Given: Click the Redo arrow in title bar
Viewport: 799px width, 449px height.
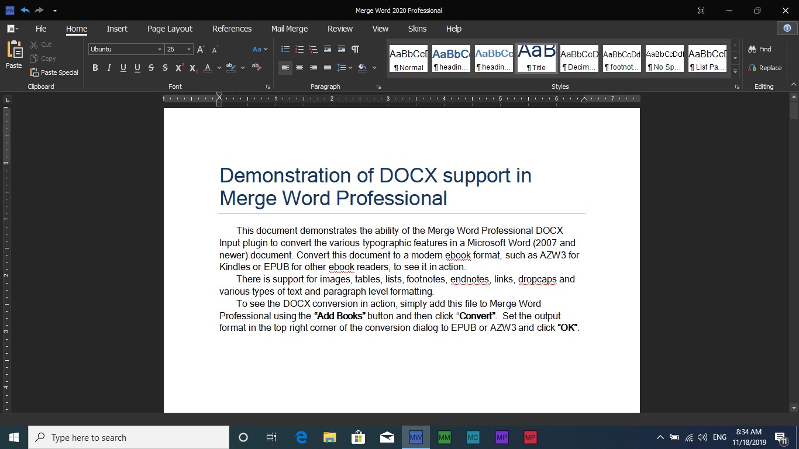Looking at the screenshot, I should tap(39, 11).
